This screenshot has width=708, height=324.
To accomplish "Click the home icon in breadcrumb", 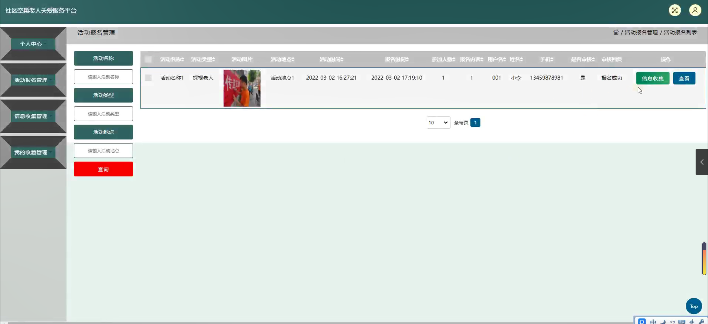I will 616,32.
